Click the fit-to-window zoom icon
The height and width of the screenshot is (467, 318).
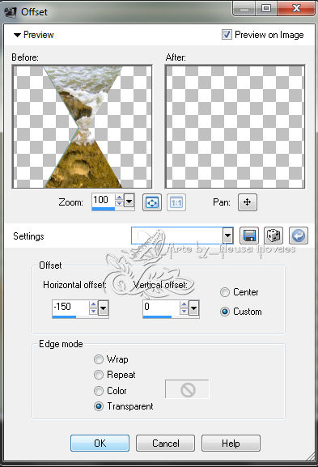click(x=152, y=202)
